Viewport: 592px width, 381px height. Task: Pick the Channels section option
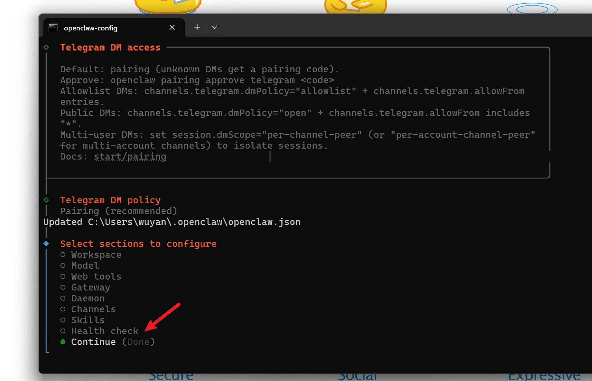point(93,309)
